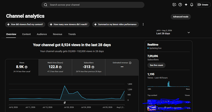Screen dimensions: 212x112
Task: Click the second top content thumbnail
Action: click(x=151, y=108)
